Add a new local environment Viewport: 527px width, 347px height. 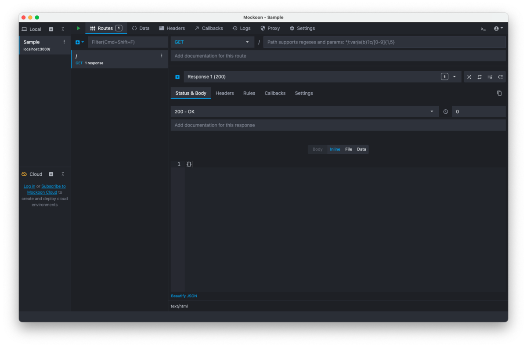(x=51, y=29)
